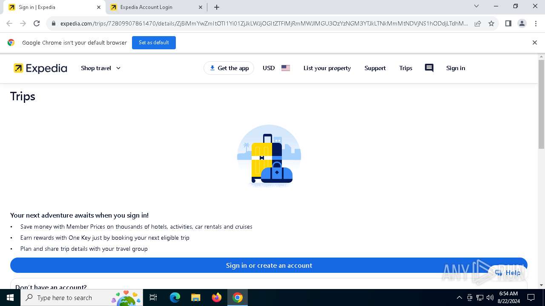This screenshot has width=545, height=306.
Task: Click the page vertical scrollbar
Action: click(541, 104)
